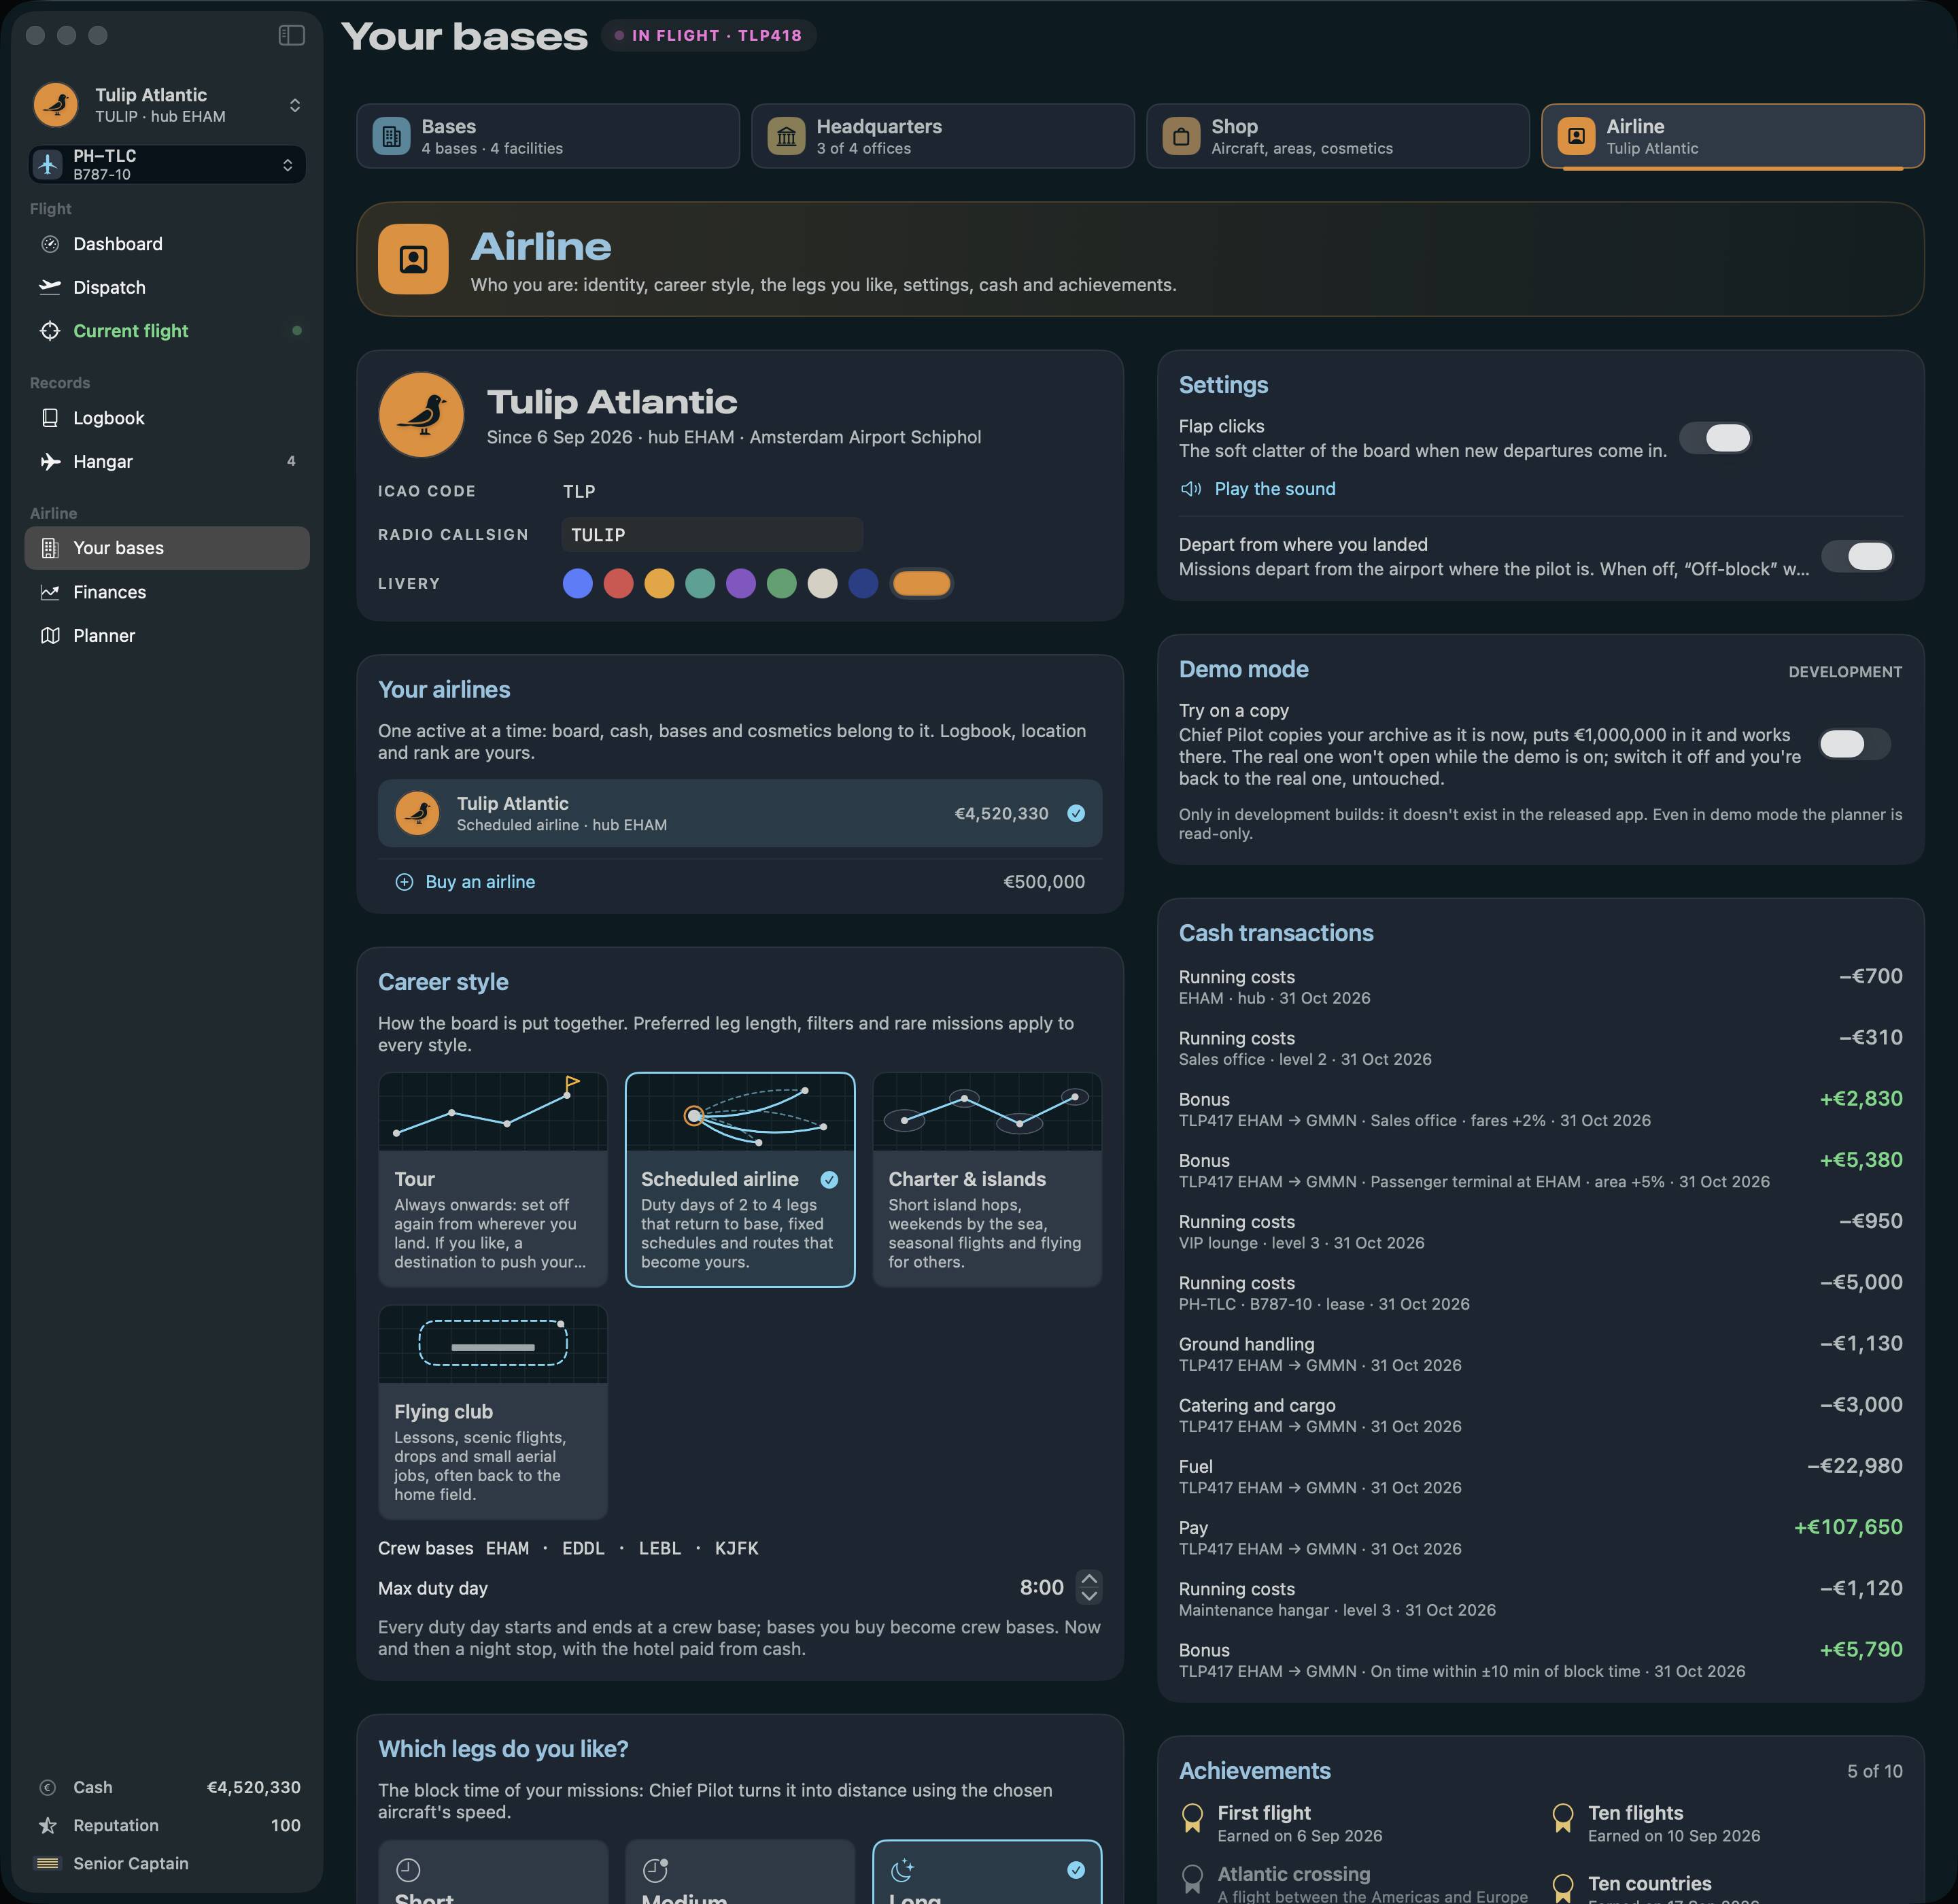This screenshot has height=1904, width=1958.
Task: Expand the Tulip Atlantic airline switcher
Action: pyautogui.click(x=294, y=105)
